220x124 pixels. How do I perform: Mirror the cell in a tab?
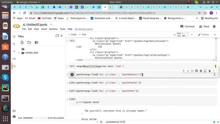(205, 71)
